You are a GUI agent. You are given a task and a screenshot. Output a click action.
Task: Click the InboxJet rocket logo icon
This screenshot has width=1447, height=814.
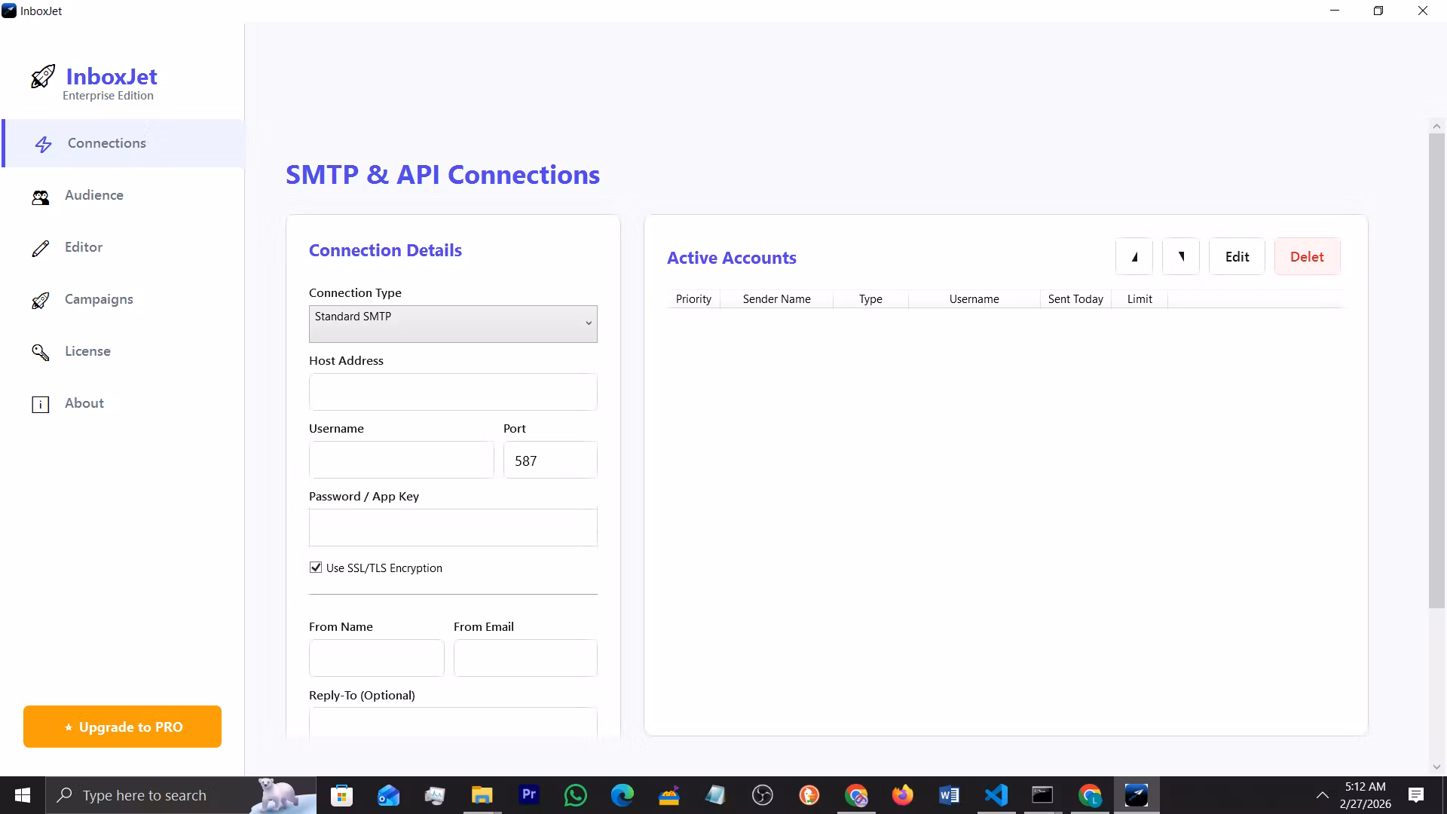[42, 77]
